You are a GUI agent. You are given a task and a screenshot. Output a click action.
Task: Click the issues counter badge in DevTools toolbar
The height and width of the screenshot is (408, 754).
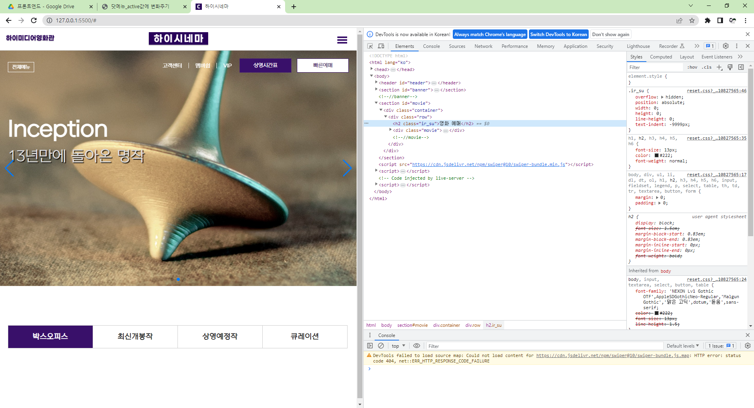click(x=710, y=46)
